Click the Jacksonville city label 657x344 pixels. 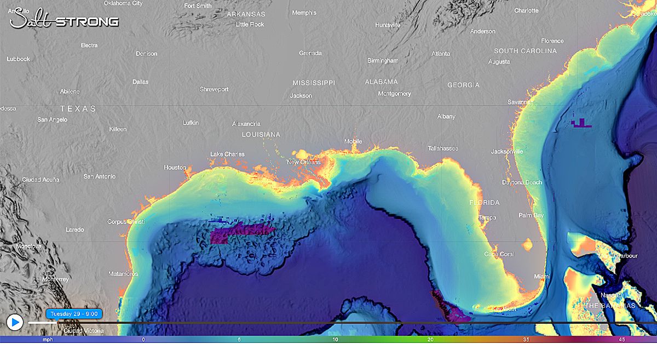point(507,151)
